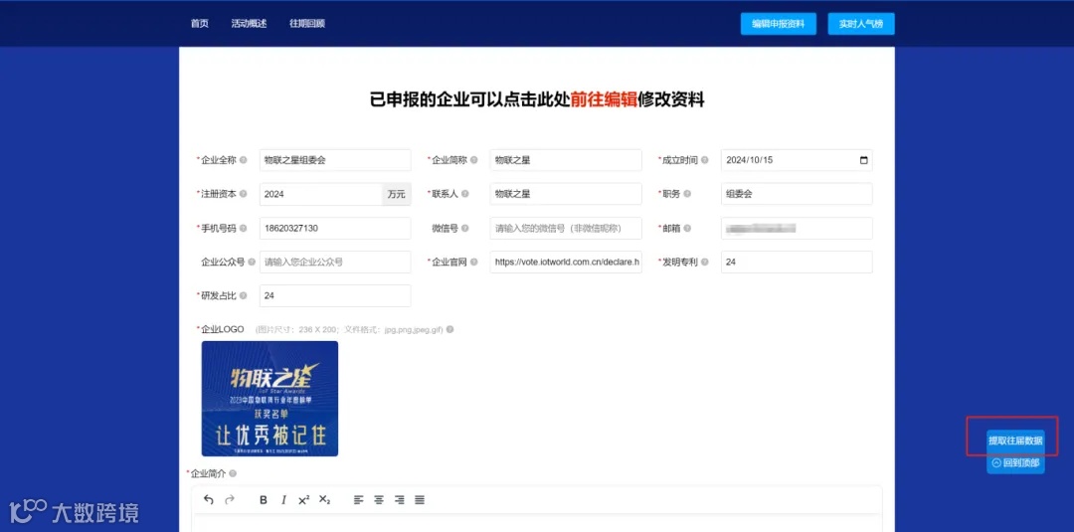Screen dimensions: 1074x532
Task: Open calendar picker for 成立时间
Action: [x=863, y=160]
